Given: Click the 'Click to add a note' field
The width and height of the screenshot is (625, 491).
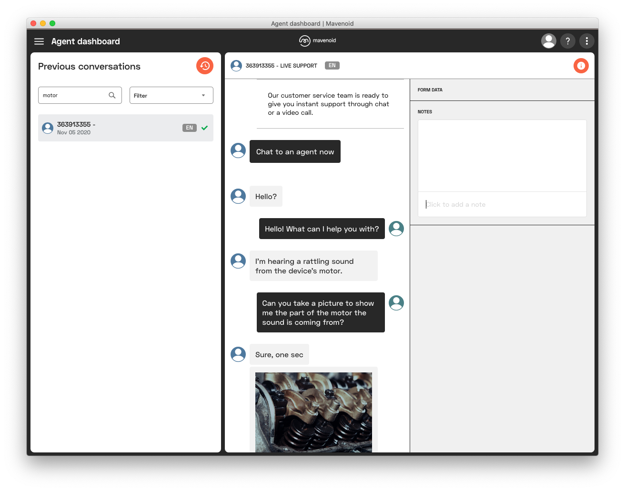Looking at the screenshot, I should [x=502, y=204].
